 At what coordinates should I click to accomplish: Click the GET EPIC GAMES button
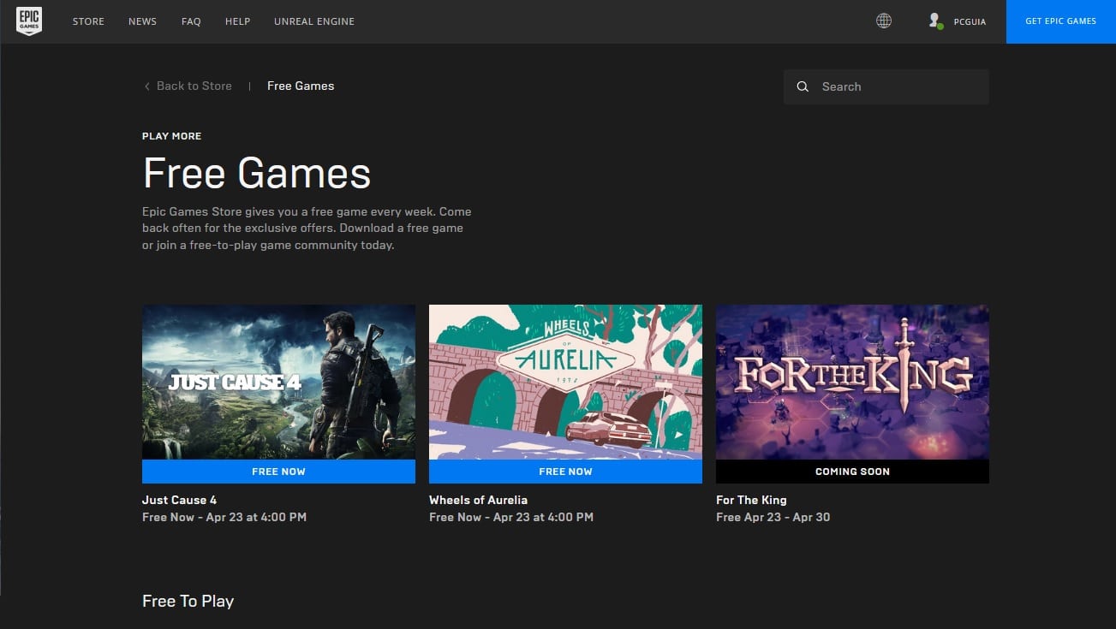tap(1060, 21)
